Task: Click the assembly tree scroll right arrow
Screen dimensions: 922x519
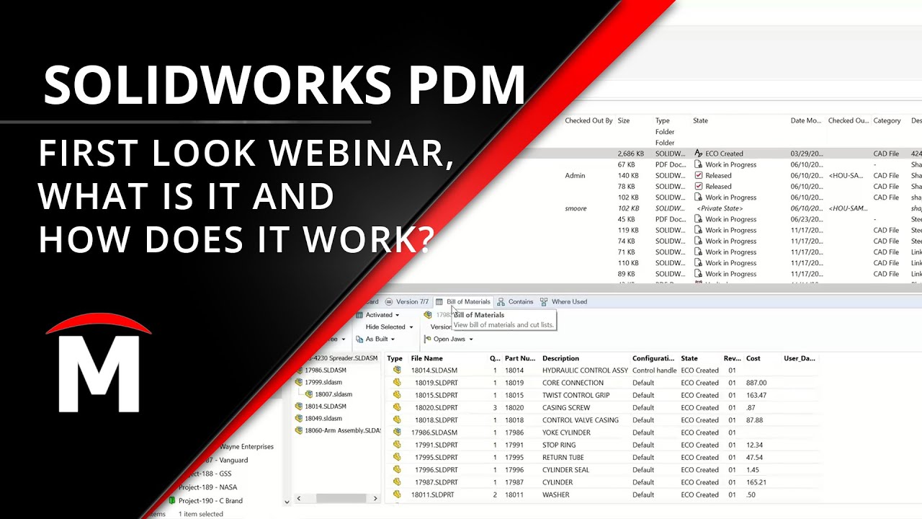Action: coord(375,498)
